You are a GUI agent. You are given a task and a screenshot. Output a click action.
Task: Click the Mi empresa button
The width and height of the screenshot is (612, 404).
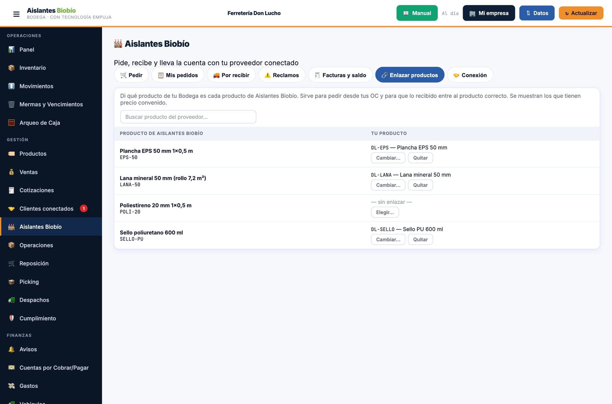point(489,13)
